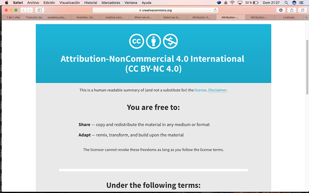Screen dimensions: 309x193
Task: Click the page vertical scrollbar thumb
Action: tap(307, 67)
